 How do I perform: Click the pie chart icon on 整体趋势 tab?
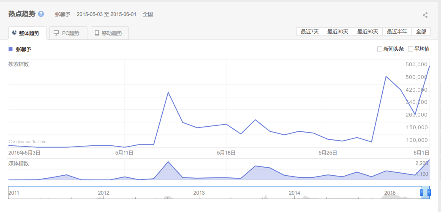pyautogui.click(x=14, y=33)
